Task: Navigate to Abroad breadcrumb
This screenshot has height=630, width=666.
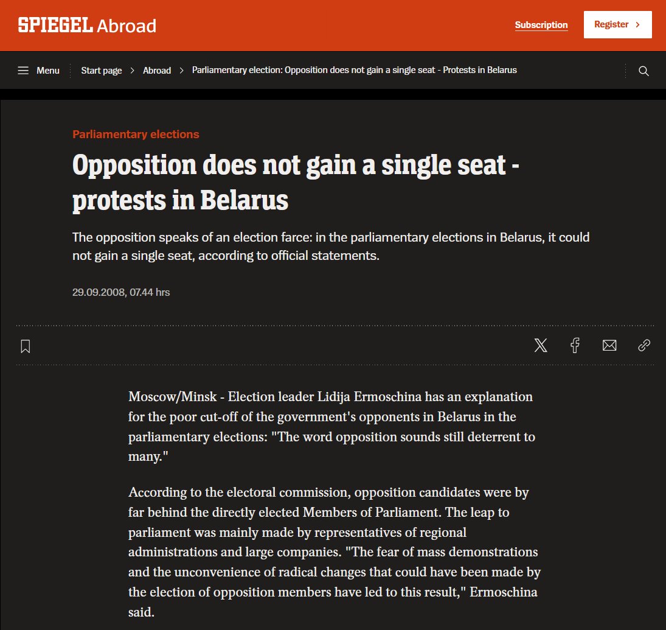Action: (x=157, y=71)
